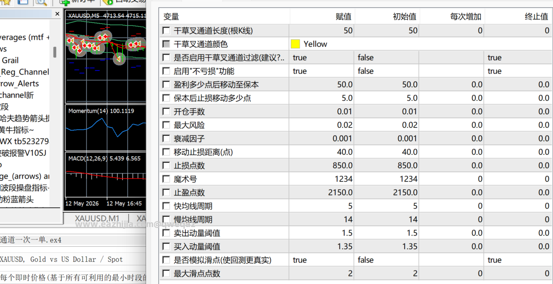Image resolution: width=553 pixels, height=284 pixels.
Task: Edit 赋值 1234 for 魔术号
Action: pyautogui.click(x=322, y=179)
